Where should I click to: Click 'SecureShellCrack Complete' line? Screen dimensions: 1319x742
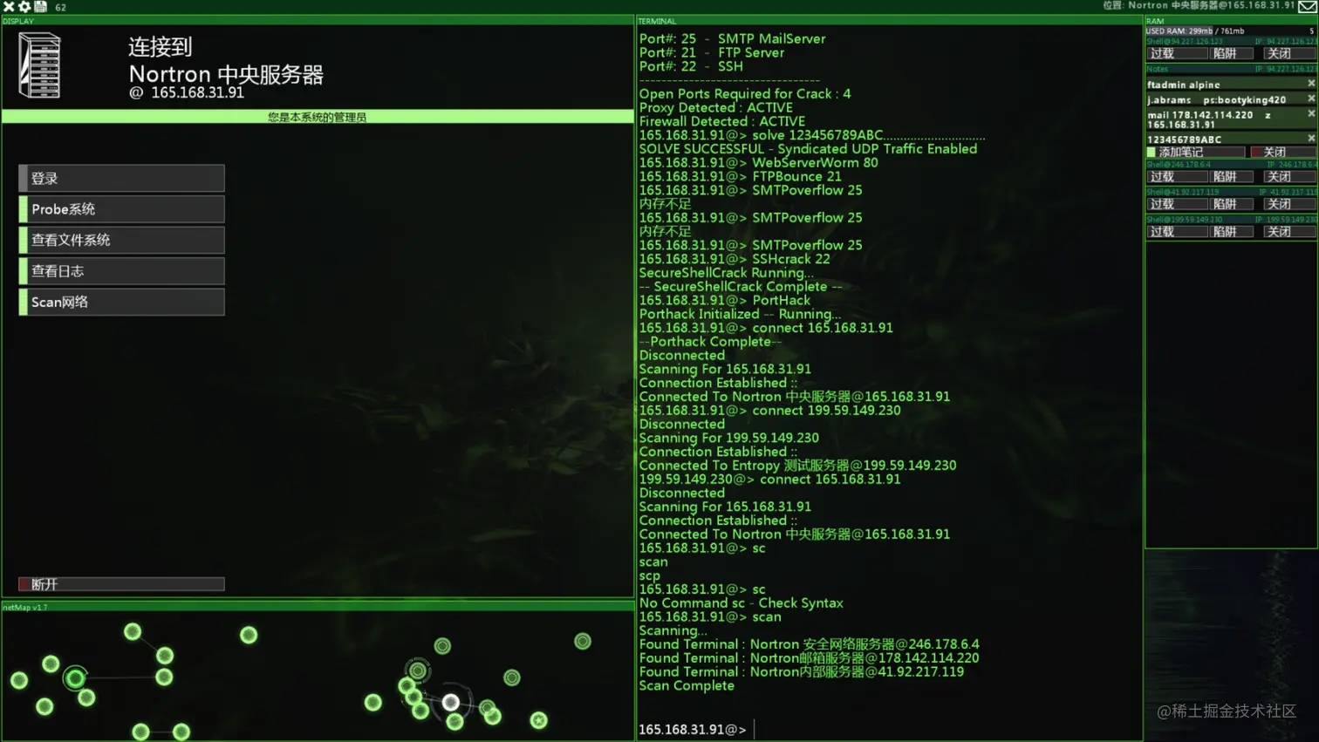pos(740,286)
